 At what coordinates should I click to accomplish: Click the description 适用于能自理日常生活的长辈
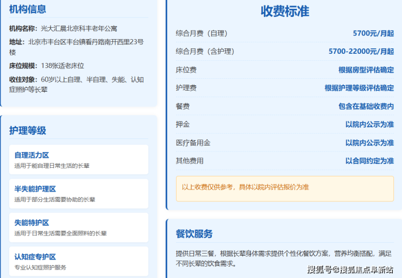[x=52, y=166]
